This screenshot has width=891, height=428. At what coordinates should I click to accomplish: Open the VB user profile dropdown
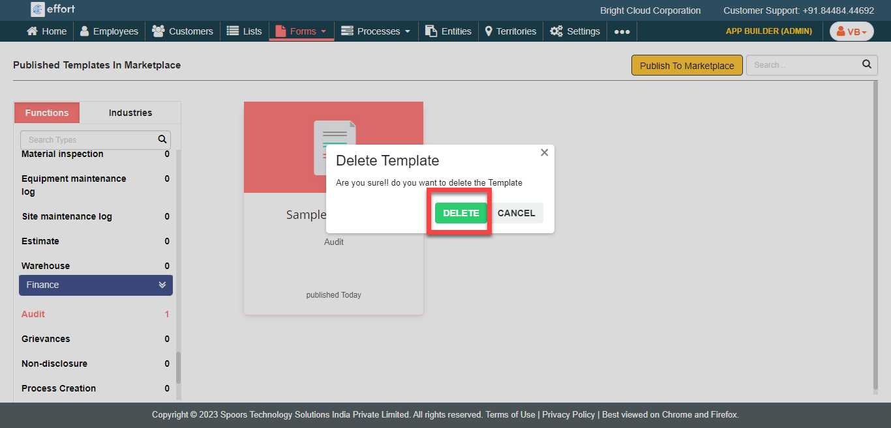(x=851, y=31)
